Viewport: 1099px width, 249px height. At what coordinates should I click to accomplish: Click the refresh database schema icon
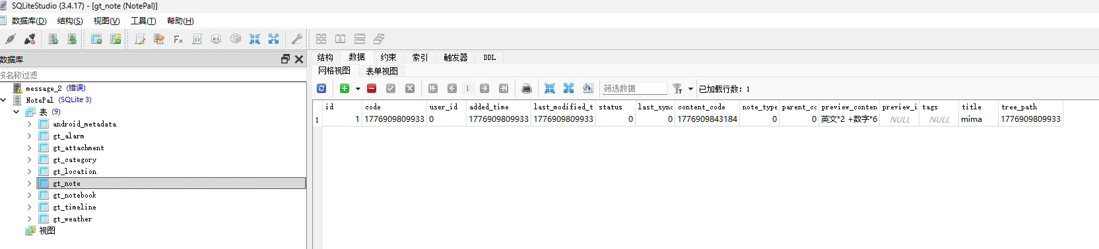coord(72,39)
